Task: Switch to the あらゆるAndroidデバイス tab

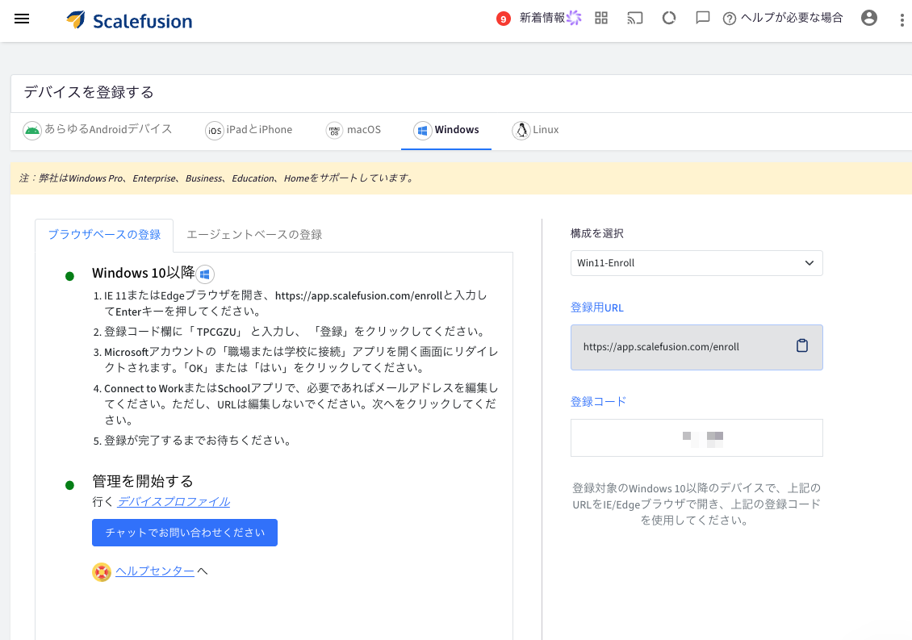Action: 98,130
